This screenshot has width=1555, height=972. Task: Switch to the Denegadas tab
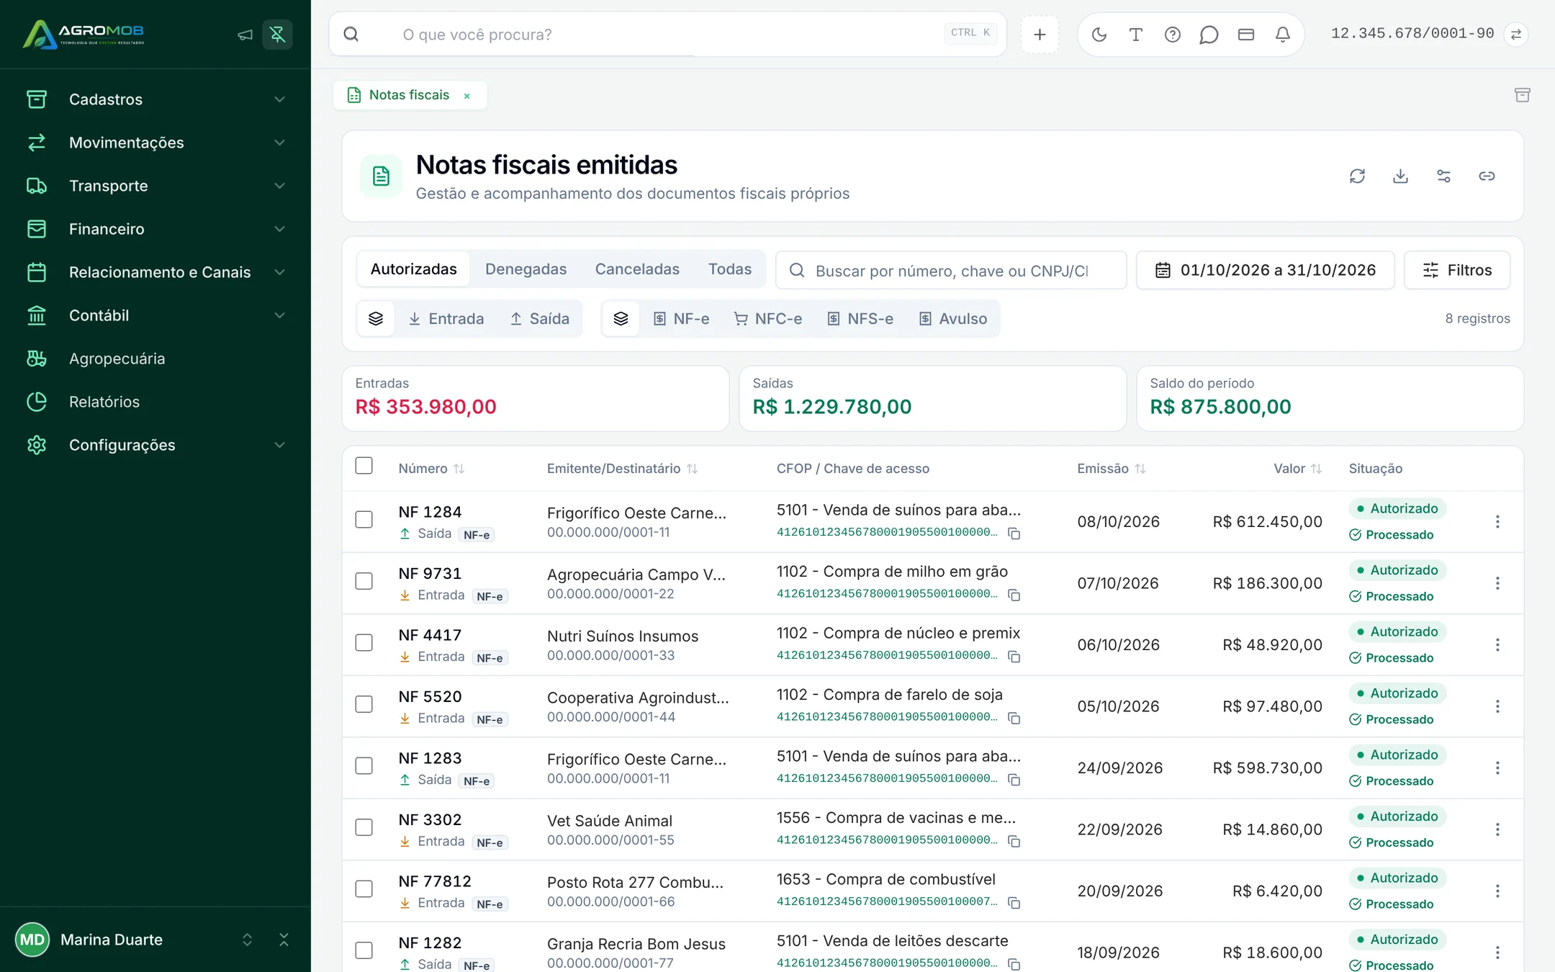coord(526,269)
